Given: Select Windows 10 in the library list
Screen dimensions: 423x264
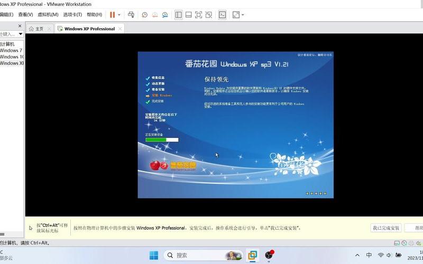Looking at the screenshot, I should (12, 57).
